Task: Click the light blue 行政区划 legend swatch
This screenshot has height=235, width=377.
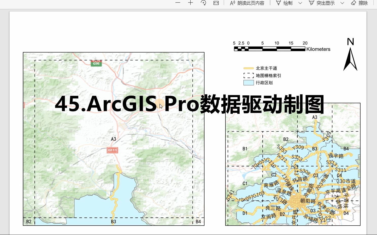Action: 248,83
